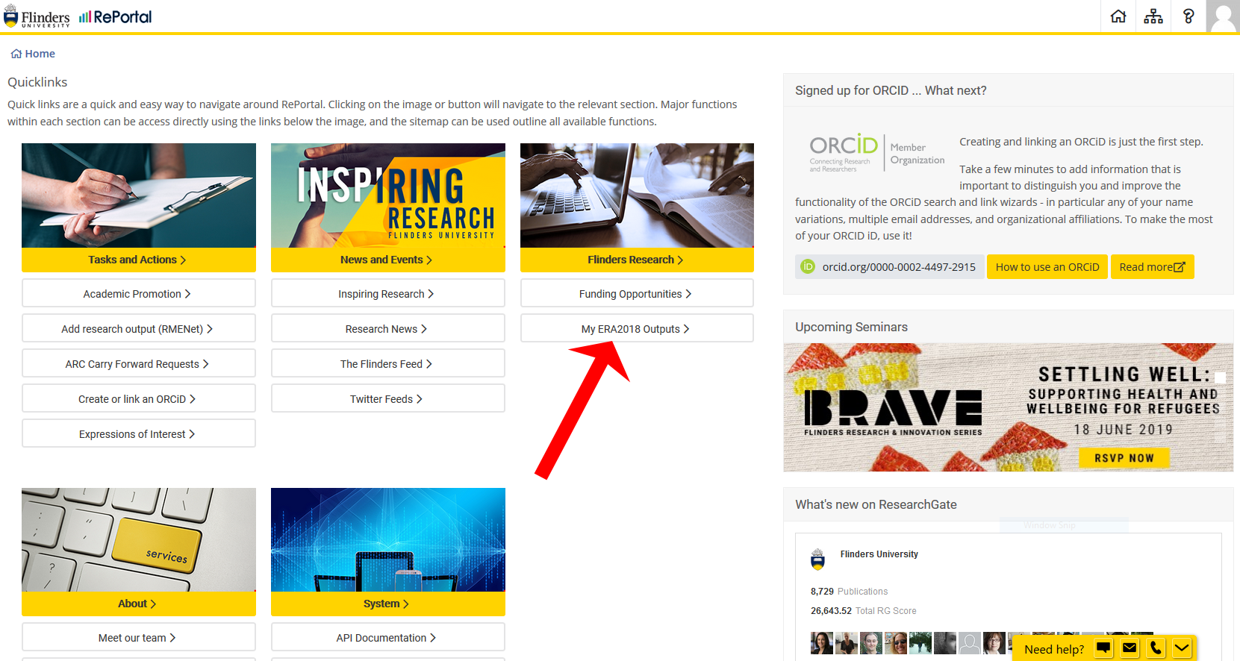
Task: Click 'Signed up for ORCID' heading
Action: (891, 90)
